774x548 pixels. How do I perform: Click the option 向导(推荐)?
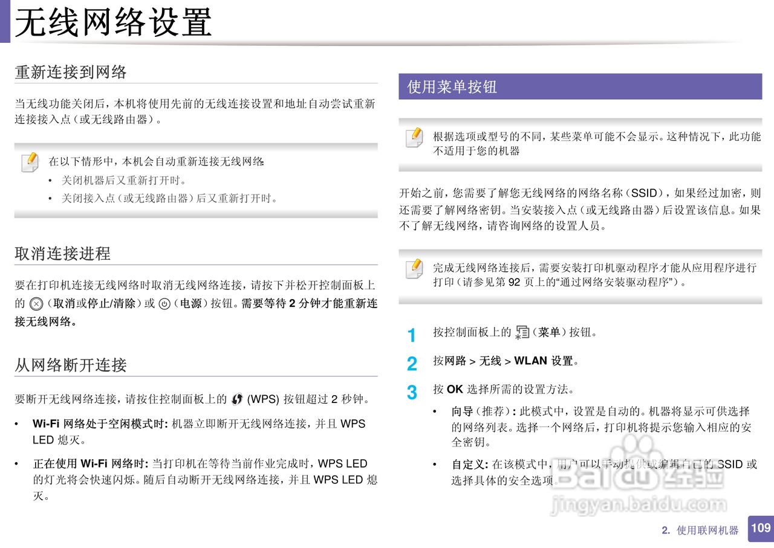tap(484, 411)
